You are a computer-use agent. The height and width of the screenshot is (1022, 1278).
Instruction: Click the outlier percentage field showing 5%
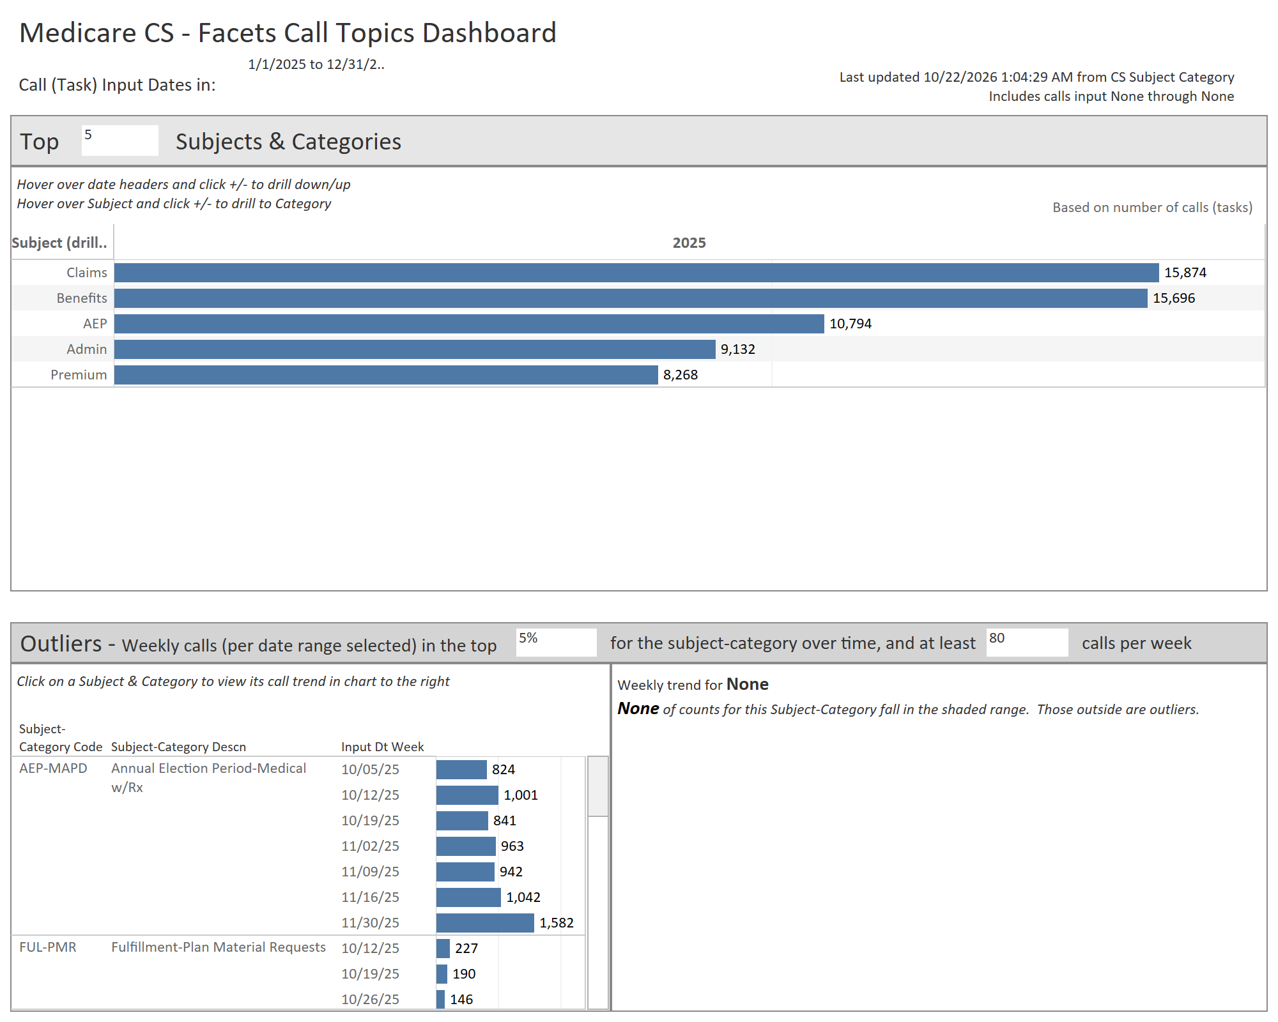pyautogui.click(x=556, y=643)
